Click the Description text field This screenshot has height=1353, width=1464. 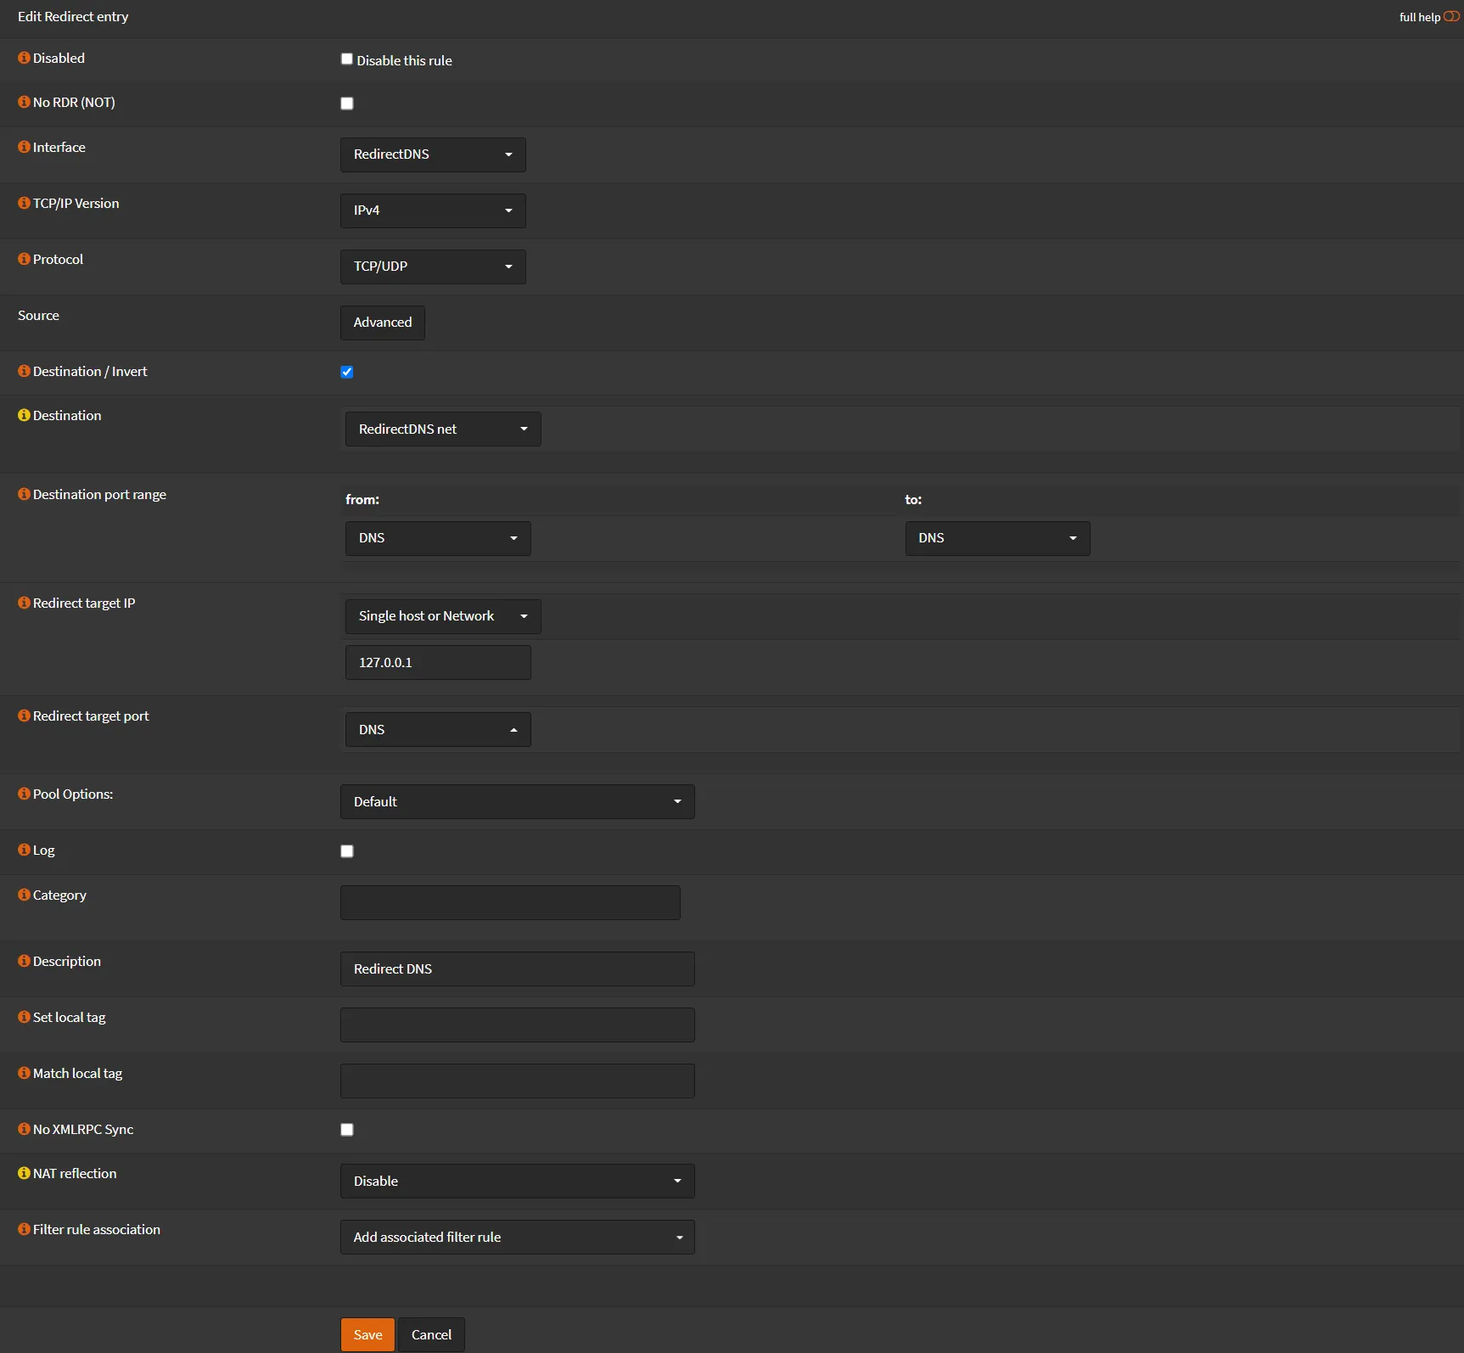pos(517,968)
